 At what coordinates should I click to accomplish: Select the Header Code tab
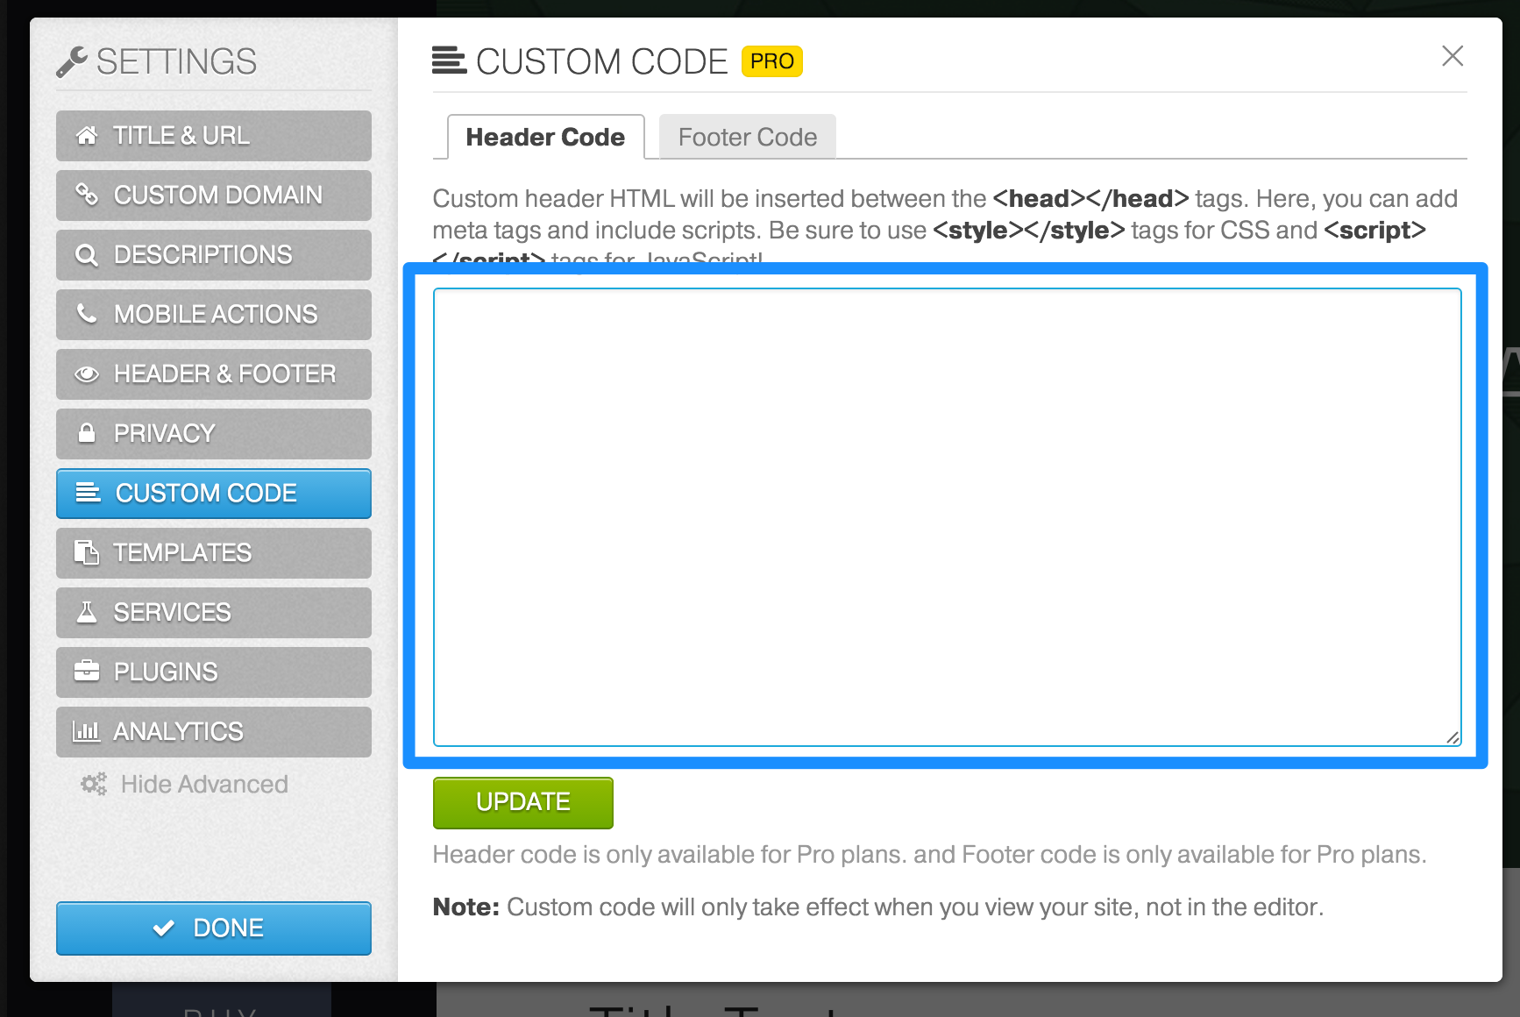545,138
